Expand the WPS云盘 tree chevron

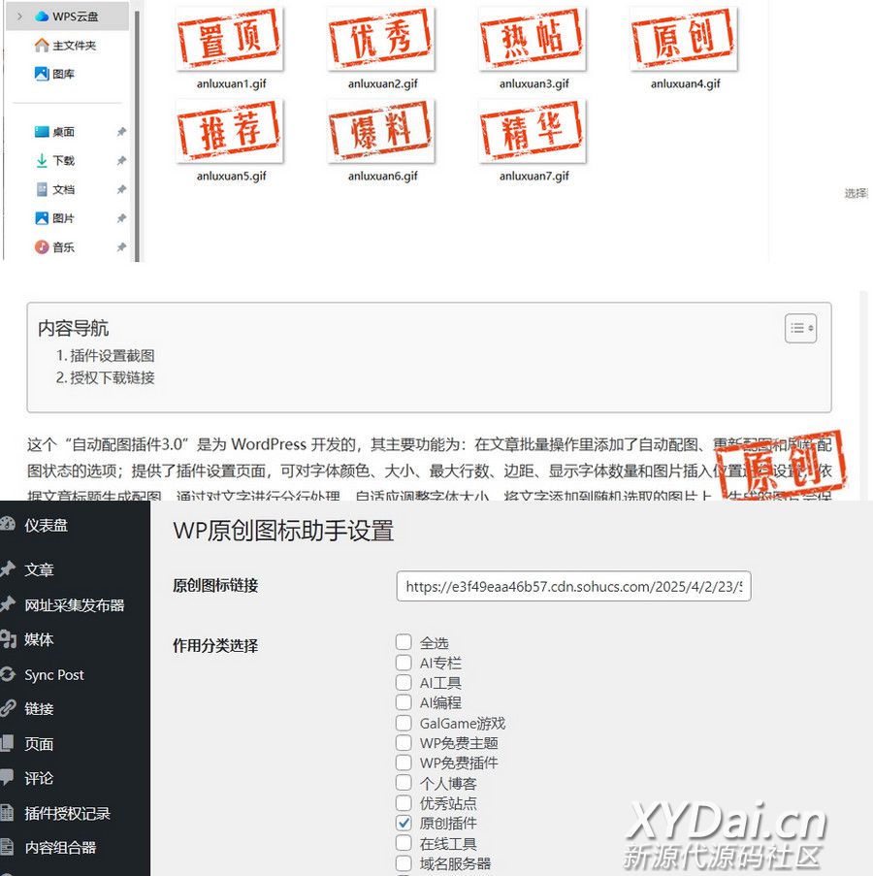click(x=19, y=16)
